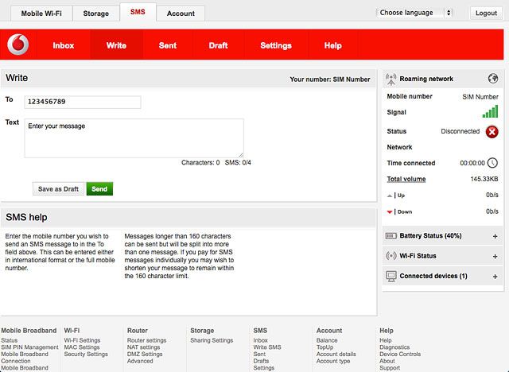Open footer TopUp link

click(325, 347)
